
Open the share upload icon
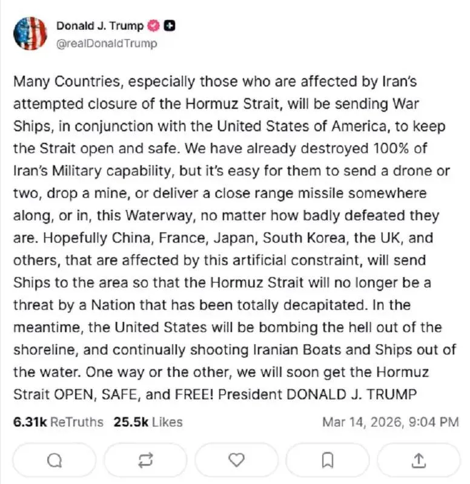[x=418, y=460]
